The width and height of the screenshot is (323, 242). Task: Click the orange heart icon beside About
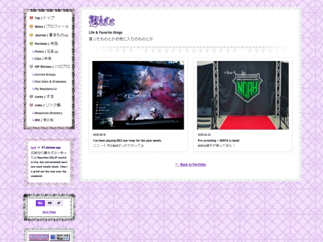tap(31, 26)
